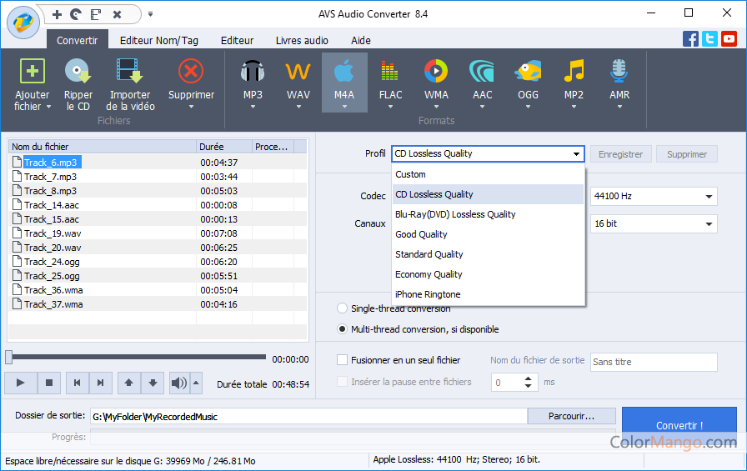
Task: Sort by Durée column header
Action: pyautogui.click(x=224, y=147)
